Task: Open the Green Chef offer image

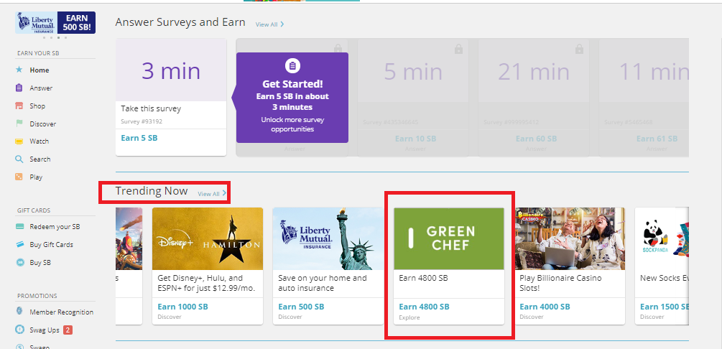Action: [x=449, y=238]
